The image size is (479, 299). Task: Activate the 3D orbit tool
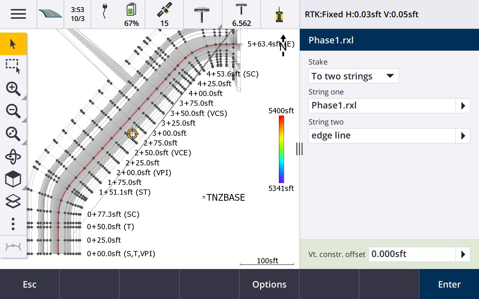pos(13,156)
